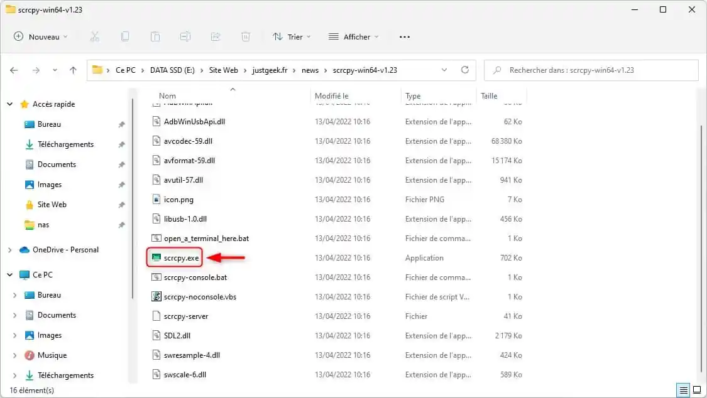
Task: Open the Nouveau menu
Action: tap(41, 37)
